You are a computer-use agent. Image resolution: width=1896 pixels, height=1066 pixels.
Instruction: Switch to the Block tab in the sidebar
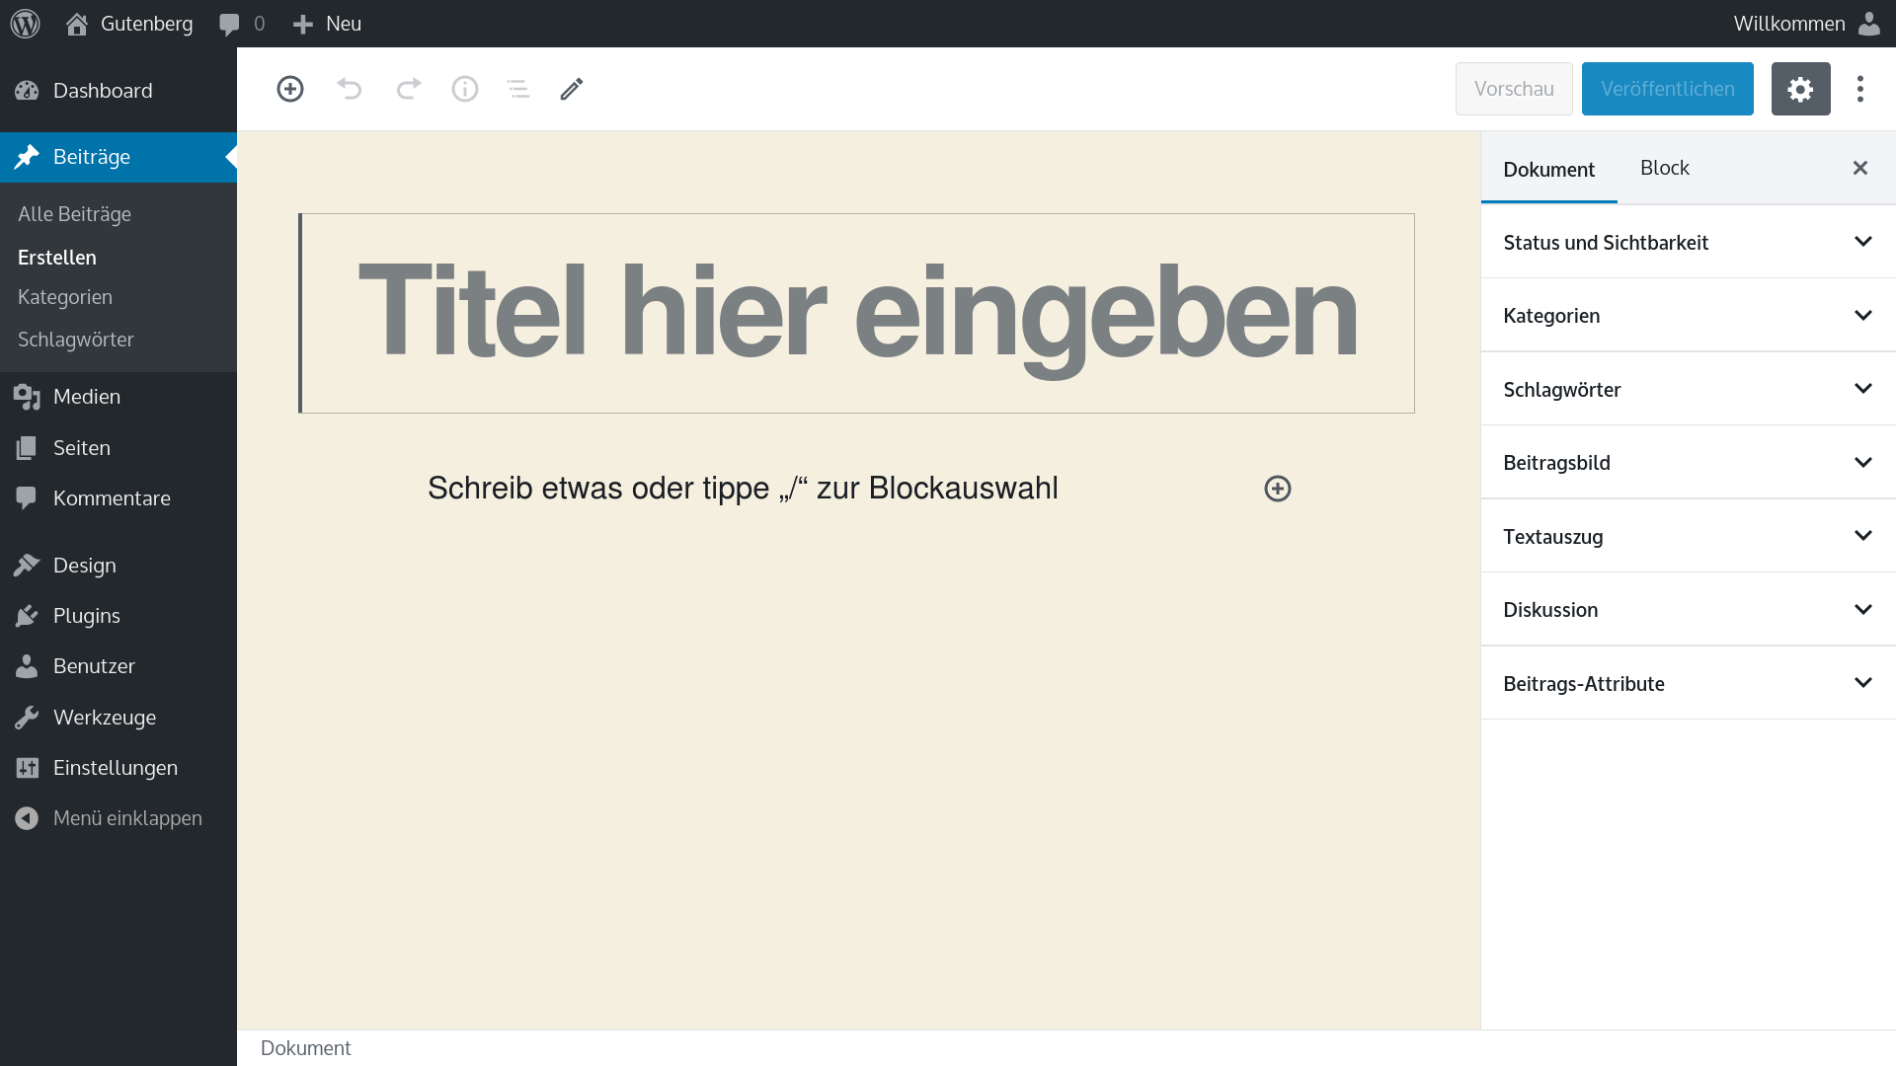click(x=1664, y=167)
